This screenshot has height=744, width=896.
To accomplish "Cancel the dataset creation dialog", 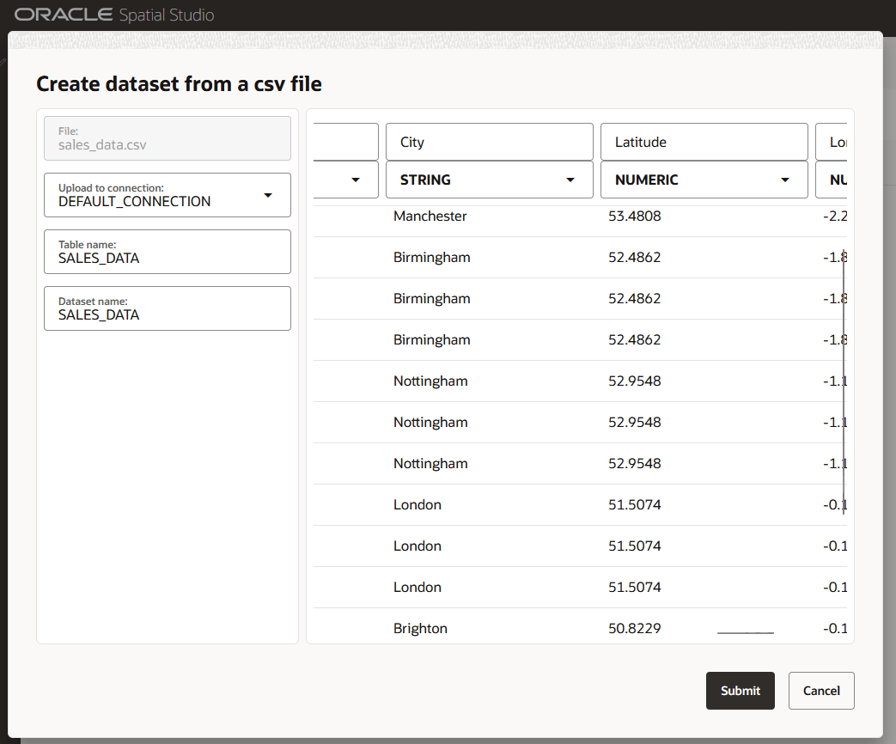I will [821, 690].
